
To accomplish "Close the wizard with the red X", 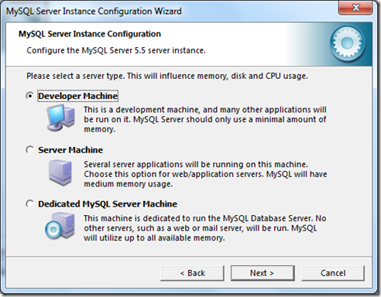I will click(x=356, y=8).
